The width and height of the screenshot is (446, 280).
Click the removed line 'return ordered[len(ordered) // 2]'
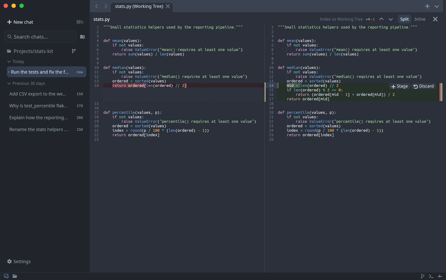pyautogui.click(x=149, y=86)
